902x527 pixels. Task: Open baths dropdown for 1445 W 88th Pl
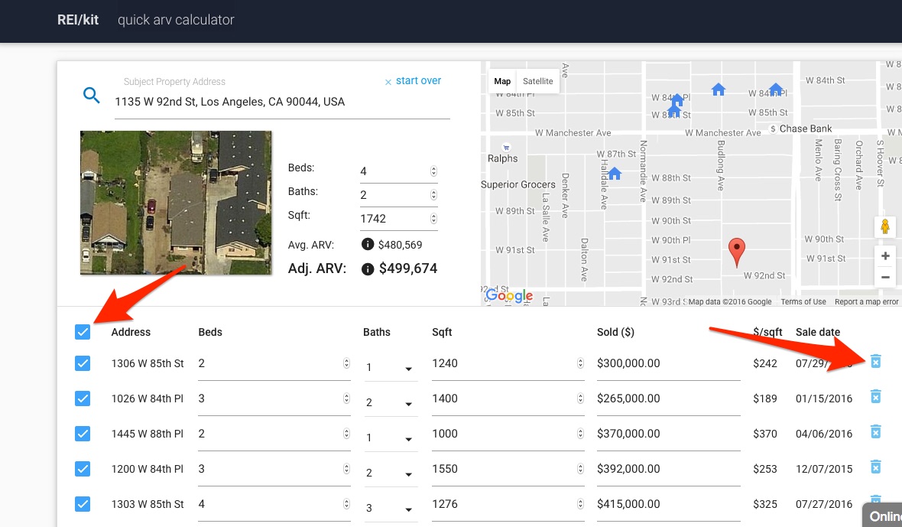click(390, 439)
